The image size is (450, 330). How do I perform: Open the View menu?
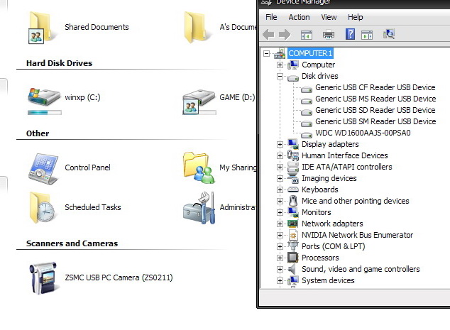click(x=329, y=17)
